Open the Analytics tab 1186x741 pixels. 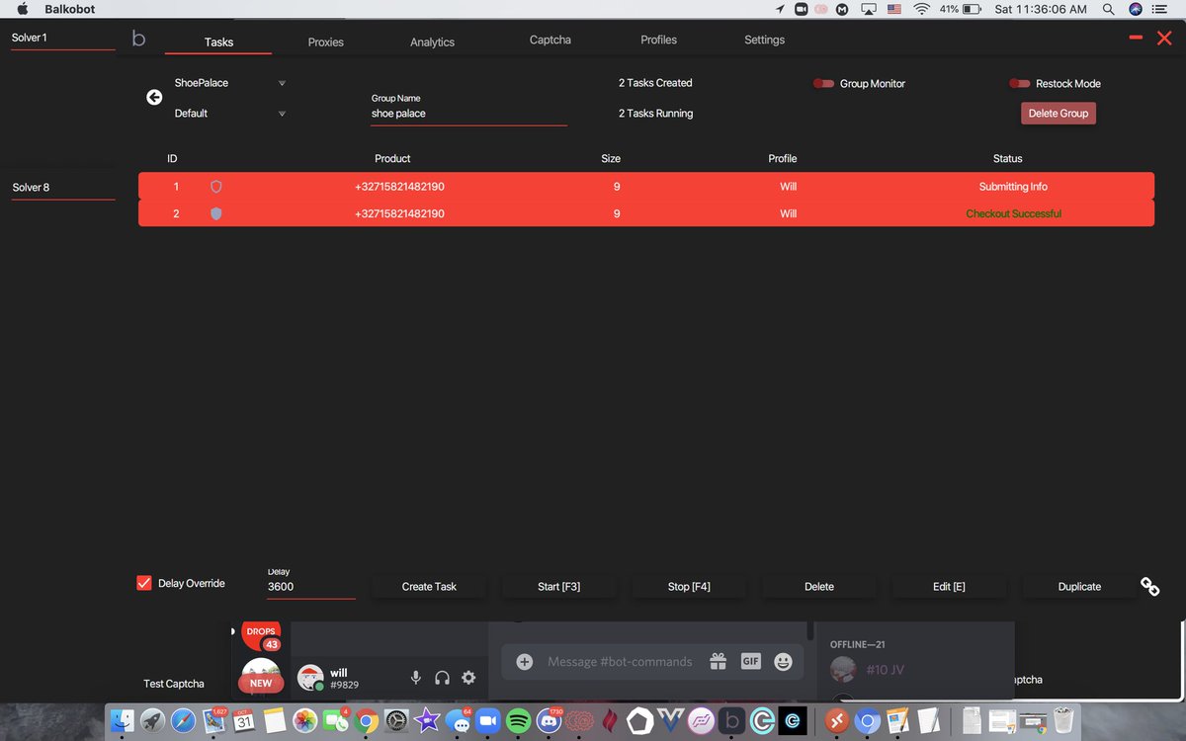pos(432,42)
